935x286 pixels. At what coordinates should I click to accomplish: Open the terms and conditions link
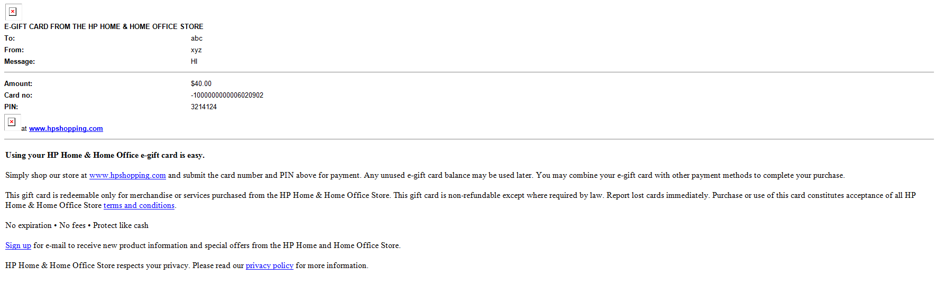[x=139, y=206]
